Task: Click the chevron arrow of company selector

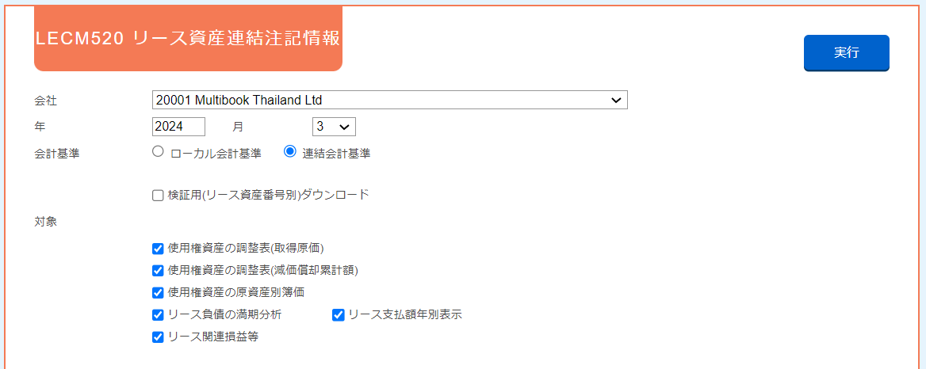Action: (616, 101)
